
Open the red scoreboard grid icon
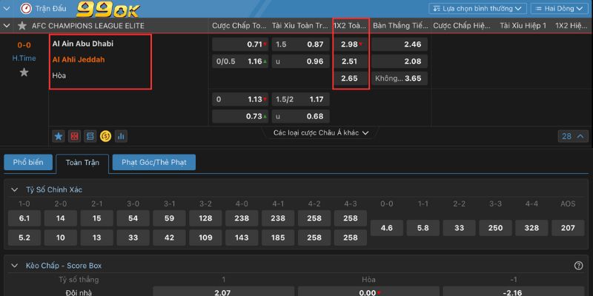coord(74,136)
